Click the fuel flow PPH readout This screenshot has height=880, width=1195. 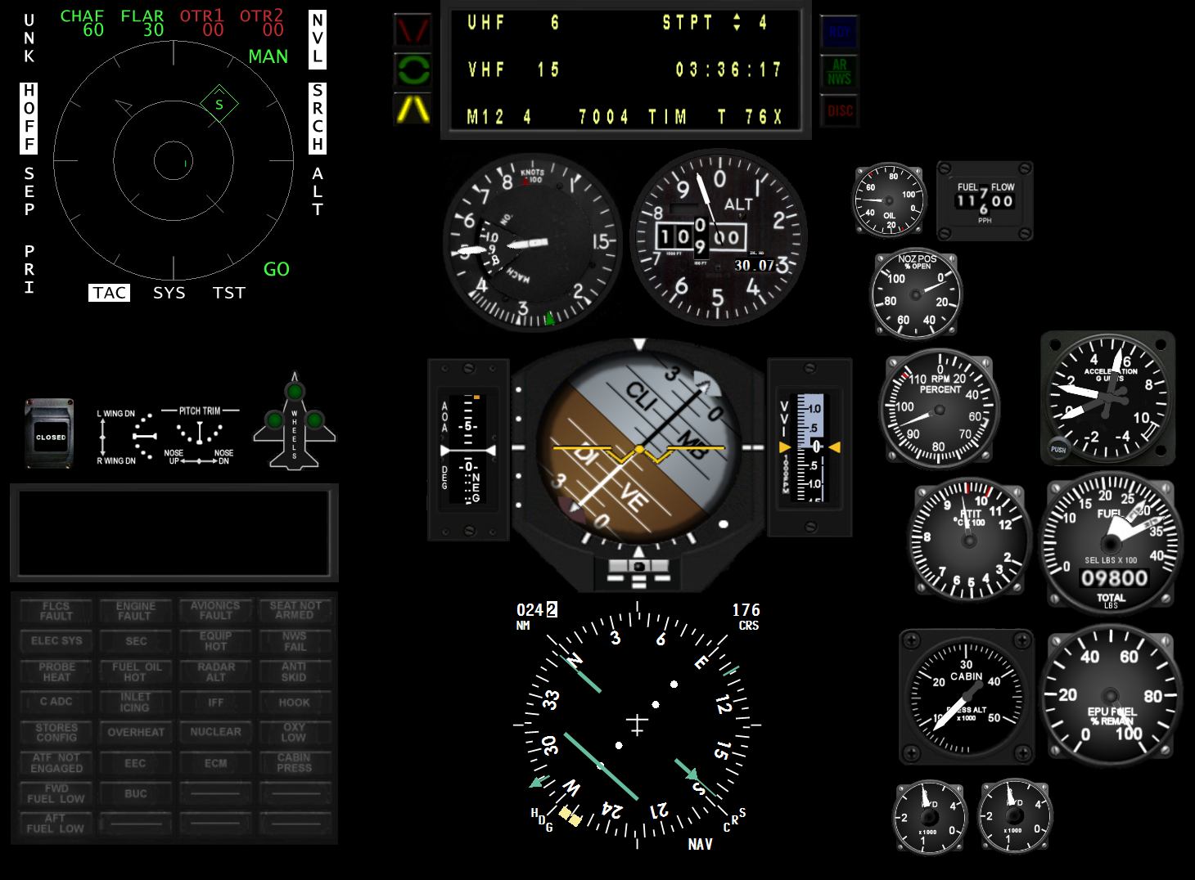point(985,201)
